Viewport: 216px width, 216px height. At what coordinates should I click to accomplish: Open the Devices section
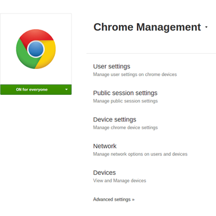(x=104, y=173)
